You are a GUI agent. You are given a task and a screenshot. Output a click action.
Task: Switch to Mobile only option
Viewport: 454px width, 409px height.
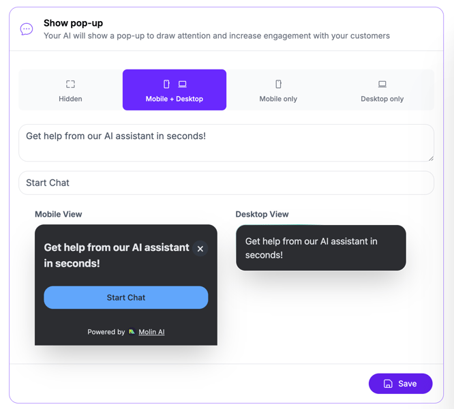pyautogui.click(x=278, y=90)
